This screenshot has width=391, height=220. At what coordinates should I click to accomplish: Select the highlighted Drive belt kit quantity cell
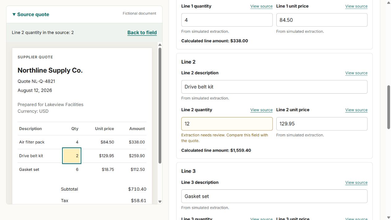[72, 156]
